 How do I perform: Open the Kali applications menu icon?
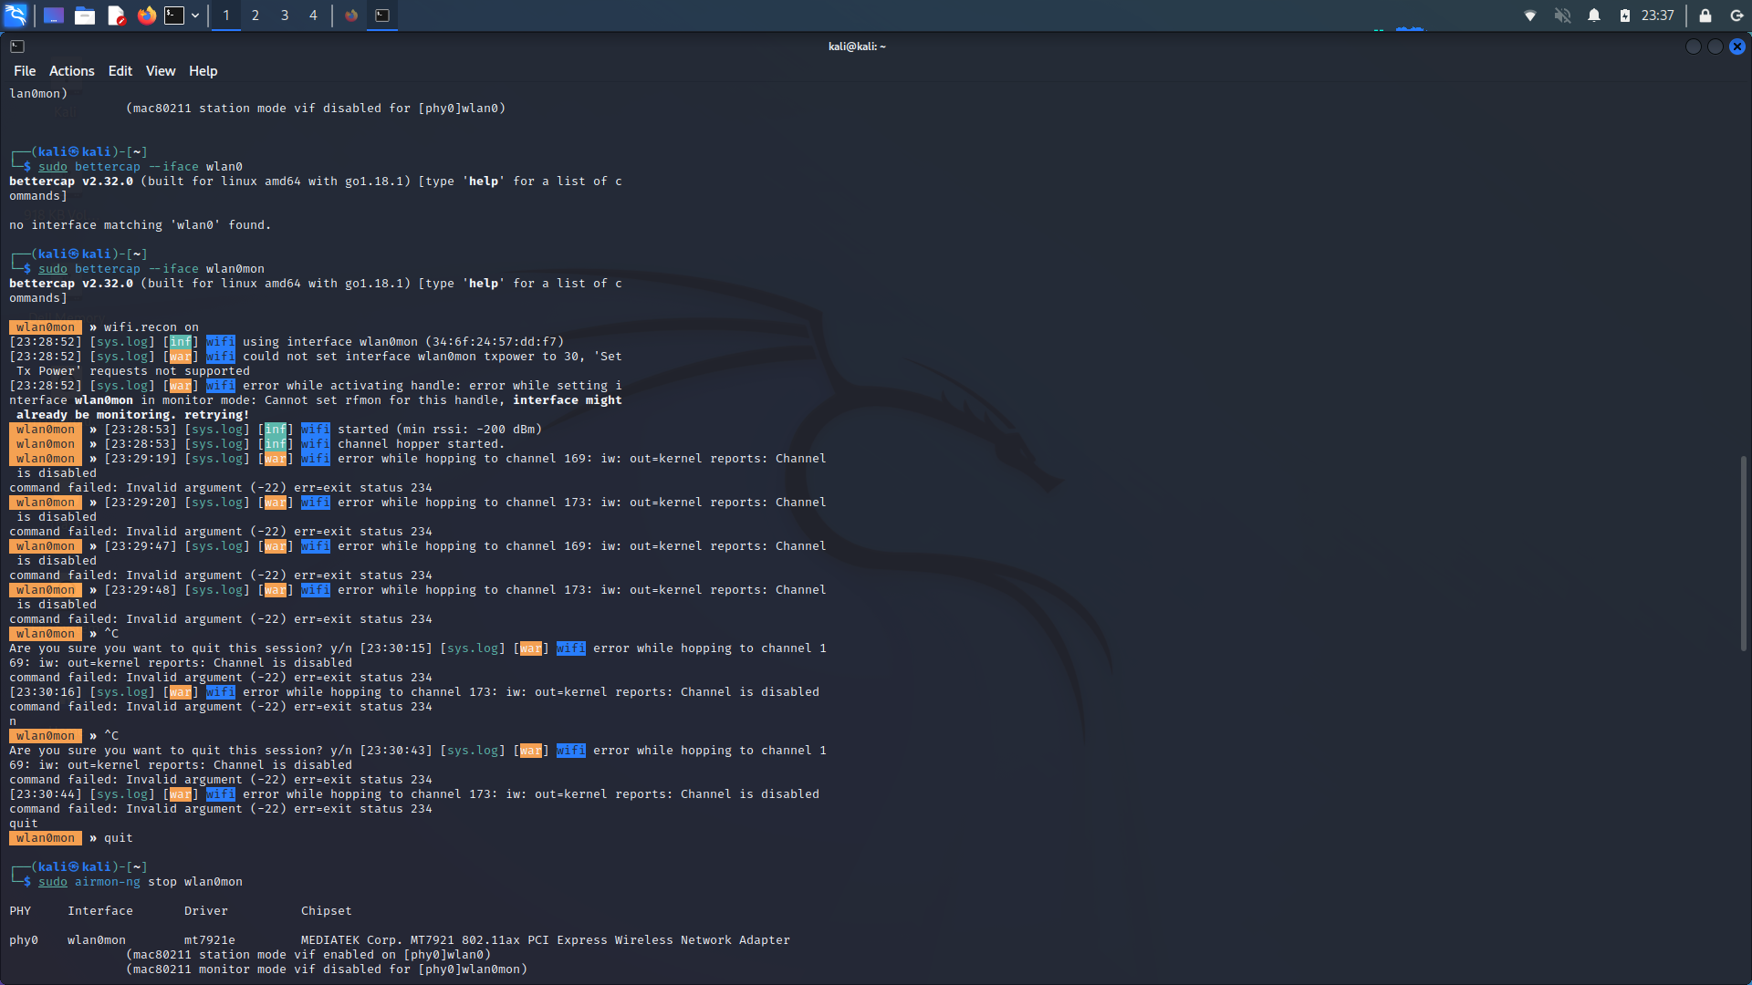point(16,16)
